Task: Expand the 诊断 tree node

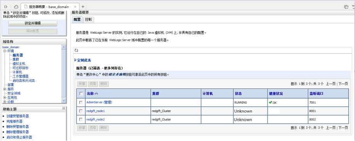Action: pyautogui.click(x=5, y=102)
